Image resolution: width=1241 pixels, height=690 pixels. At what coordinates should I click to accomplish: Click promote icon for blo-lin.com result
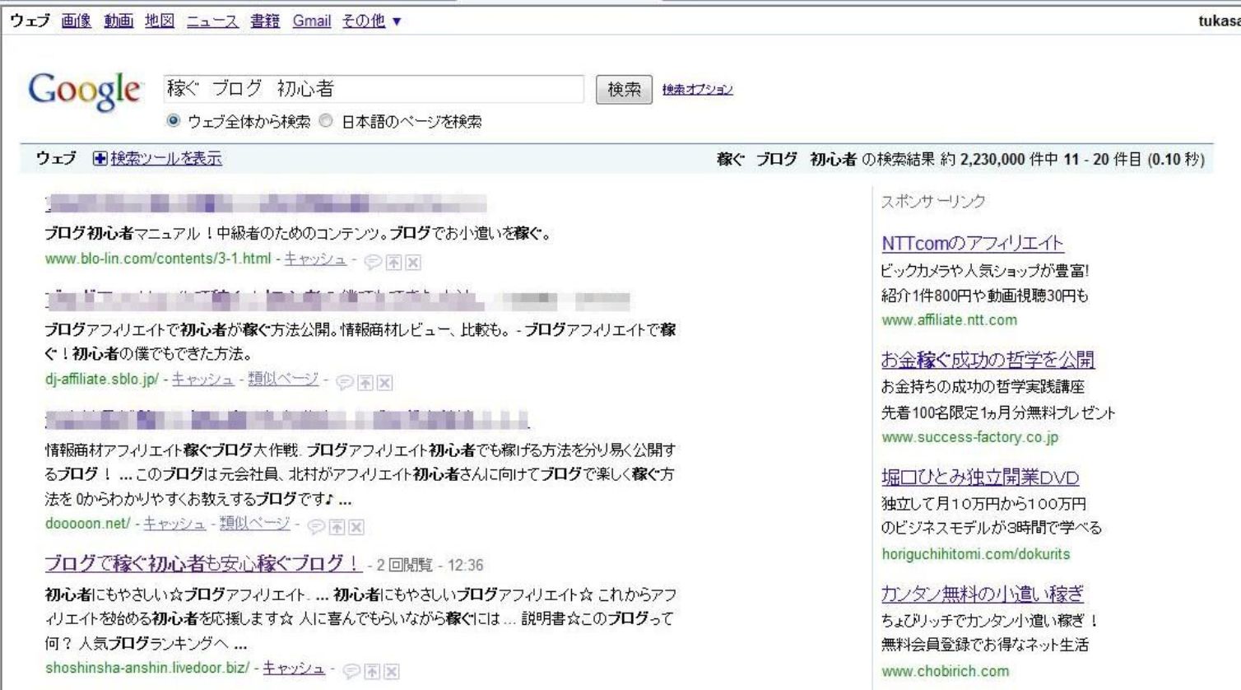(394, 263)
